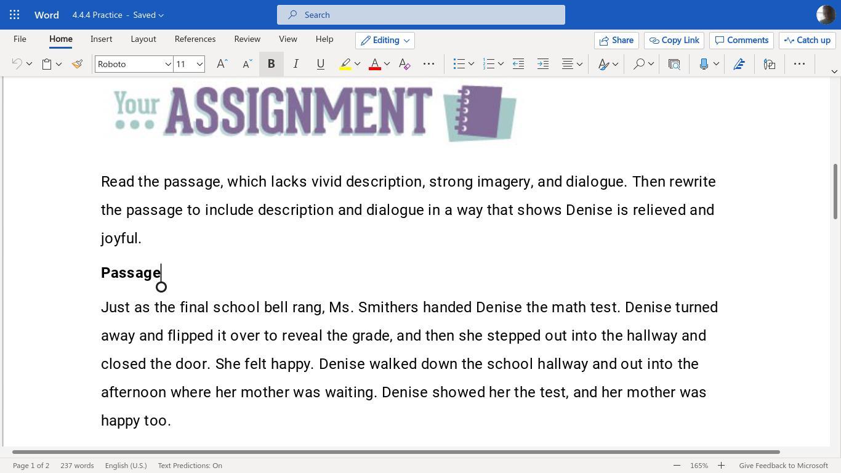
Task: Expand the alignment options dropdown arrow
Action: point(579,64)
